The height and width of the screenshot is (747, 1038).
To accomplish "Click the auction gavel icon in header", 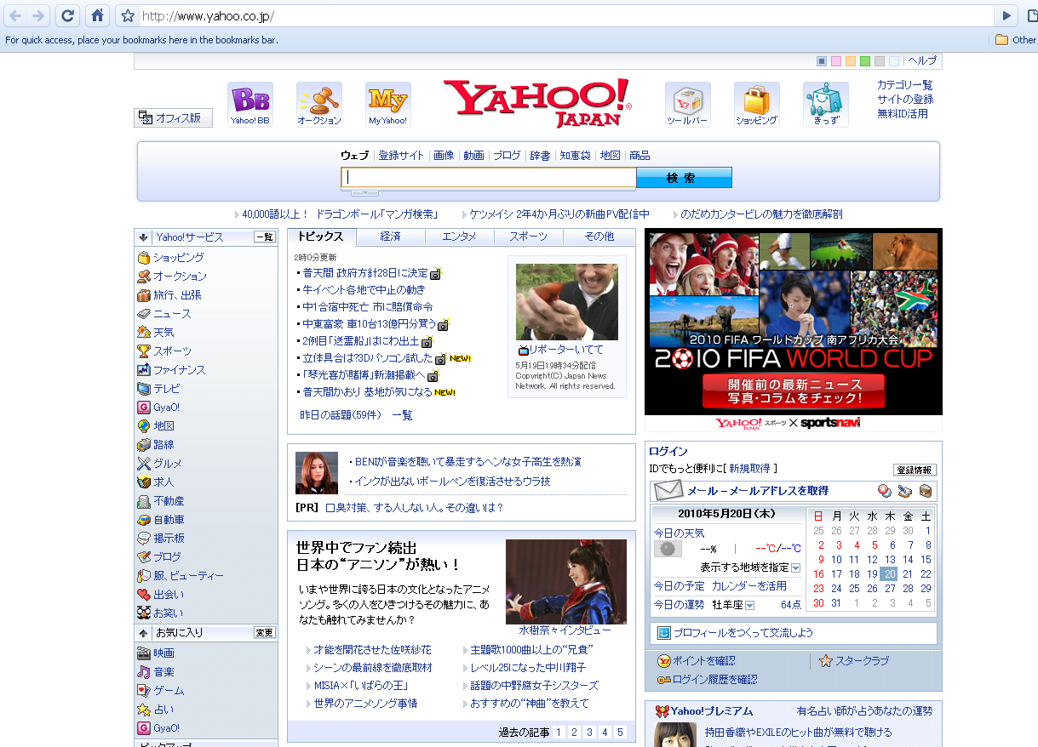I will [x=318, y=101].
